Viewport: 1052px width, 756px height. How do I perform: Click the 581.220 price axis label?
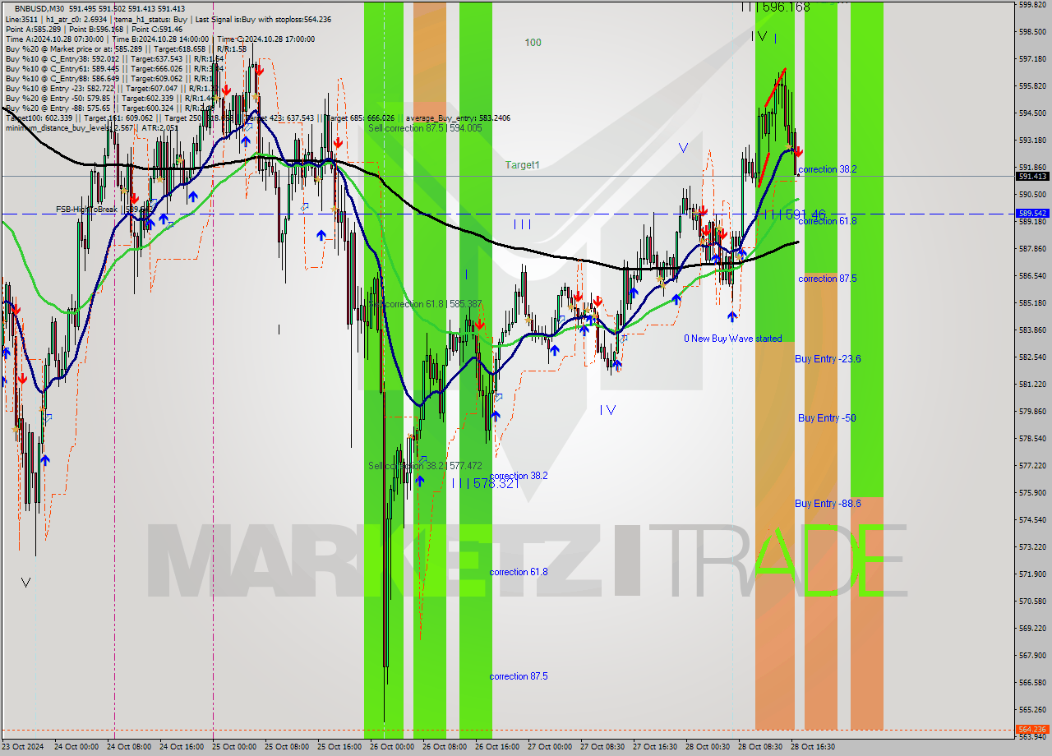click(1033, 385)
